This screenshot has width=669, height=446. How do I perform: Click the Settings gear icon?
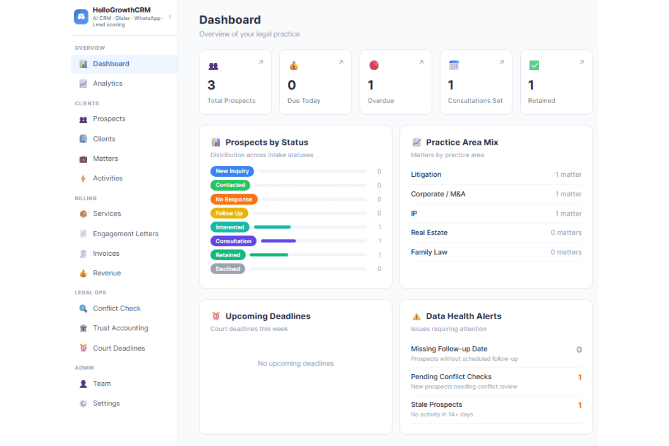point(83,404)
